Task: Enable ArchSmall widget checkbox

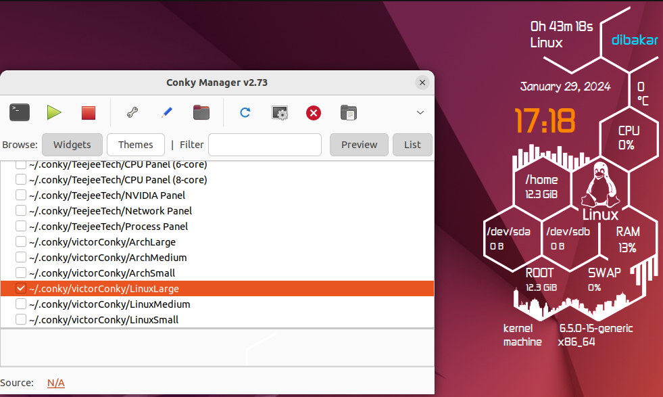Action: 21,273
